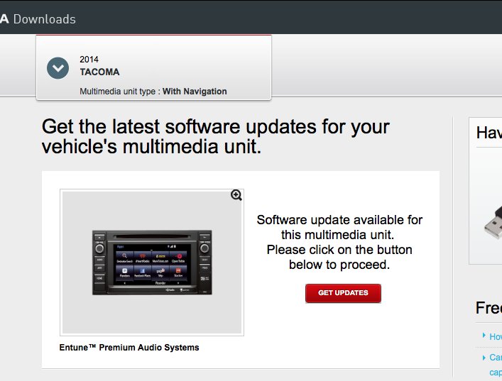
Task: Click 'Multimedia unit type : With Navigation' text
Action: 153,92
